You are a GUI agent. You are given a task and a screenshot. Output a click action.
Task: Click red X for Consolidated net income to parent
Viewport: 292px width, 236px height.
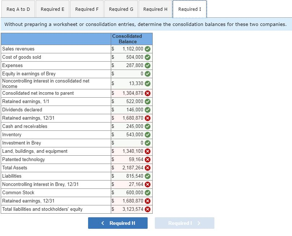[148, 93]
